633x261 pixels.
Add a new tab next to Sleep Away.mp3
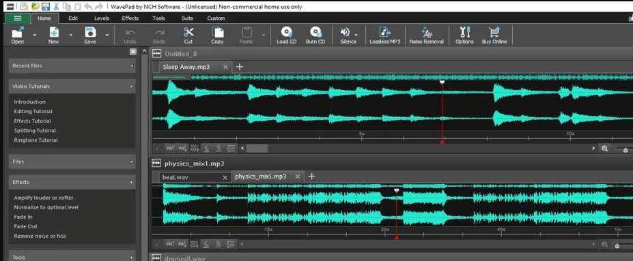(x=240, y=67)
